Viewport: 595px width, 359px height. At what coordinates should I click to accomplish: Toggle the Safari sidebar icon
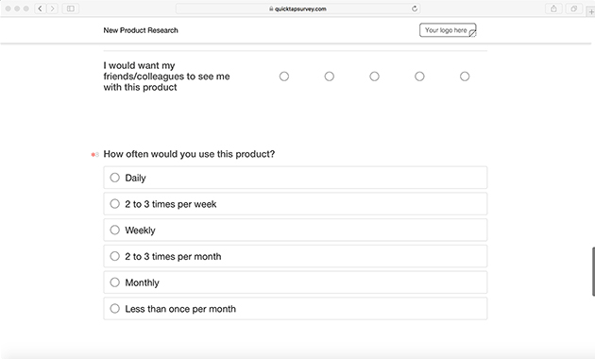(x=71, y=9)
